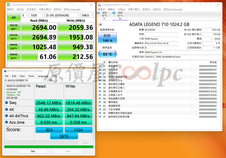This screenshot has height=158, width=226.
Task: Open the 1GiB test size dropdown
Action: [33, 15]
